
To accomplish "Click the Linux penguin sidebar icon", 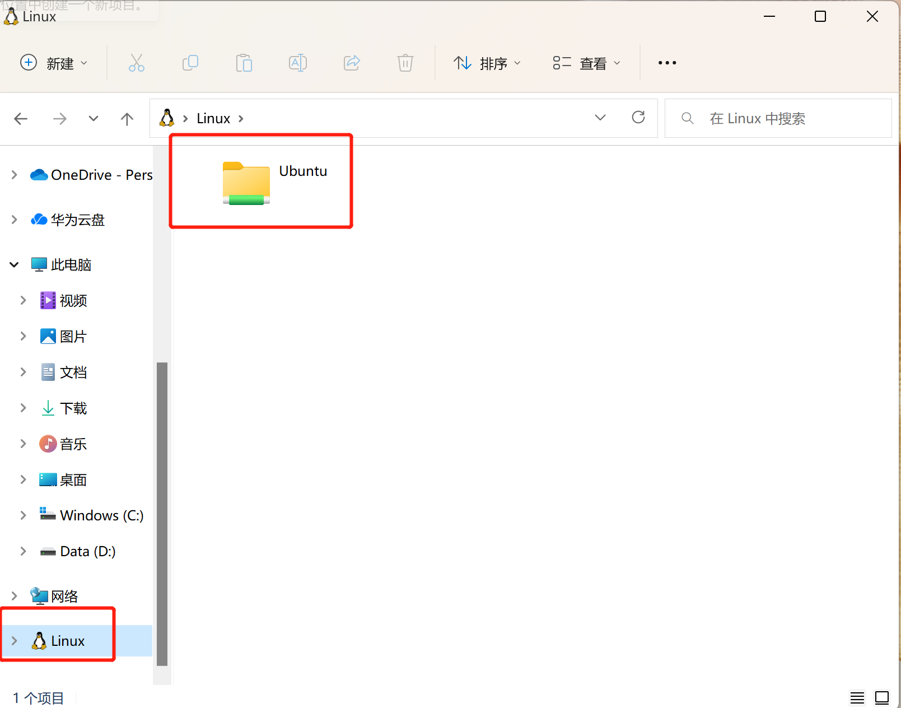I will [x=39, y=641].
